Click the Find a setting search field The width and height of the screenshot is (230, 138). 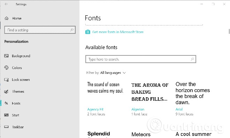[40, 30]
